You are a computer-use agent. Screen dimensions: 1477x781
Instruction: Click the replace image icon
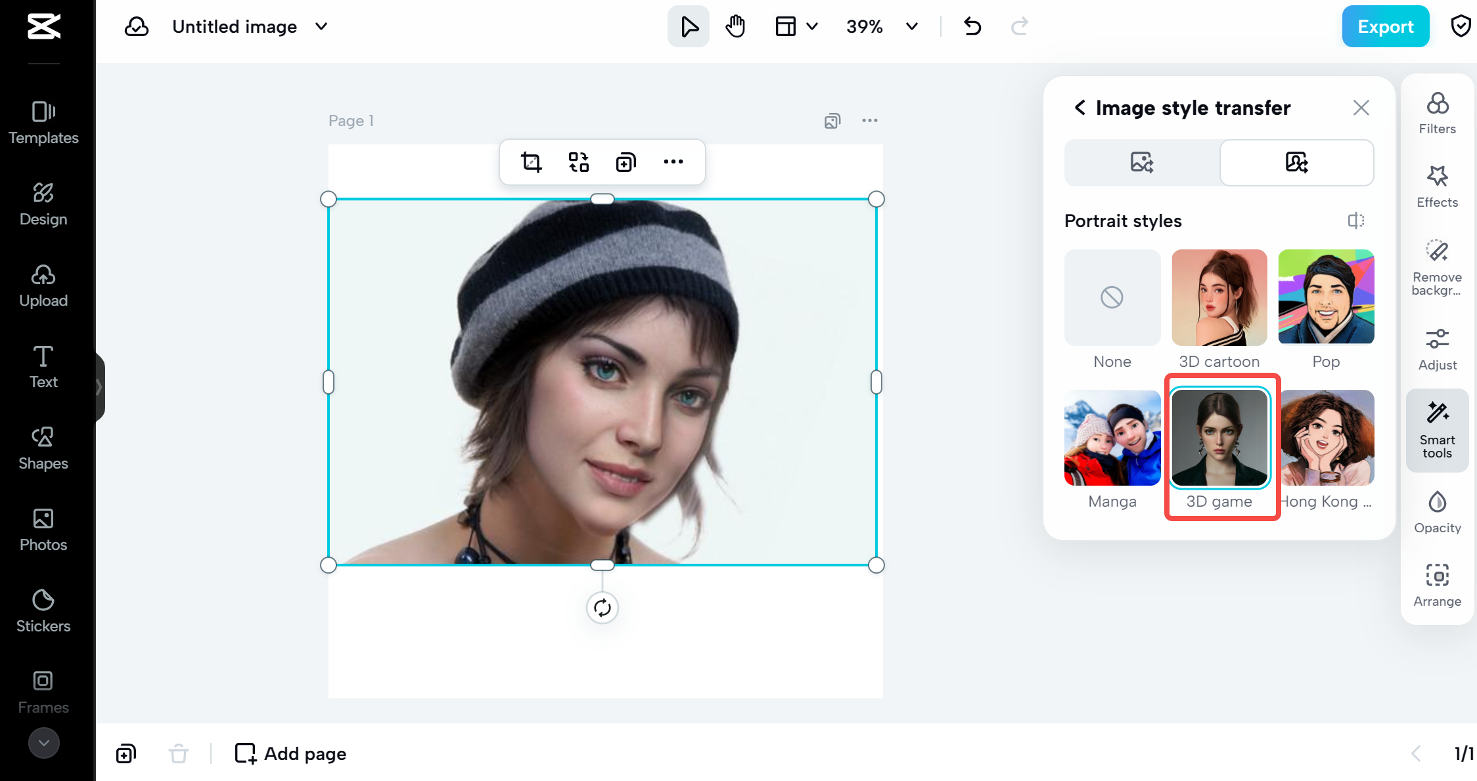[x=578, y=161]
